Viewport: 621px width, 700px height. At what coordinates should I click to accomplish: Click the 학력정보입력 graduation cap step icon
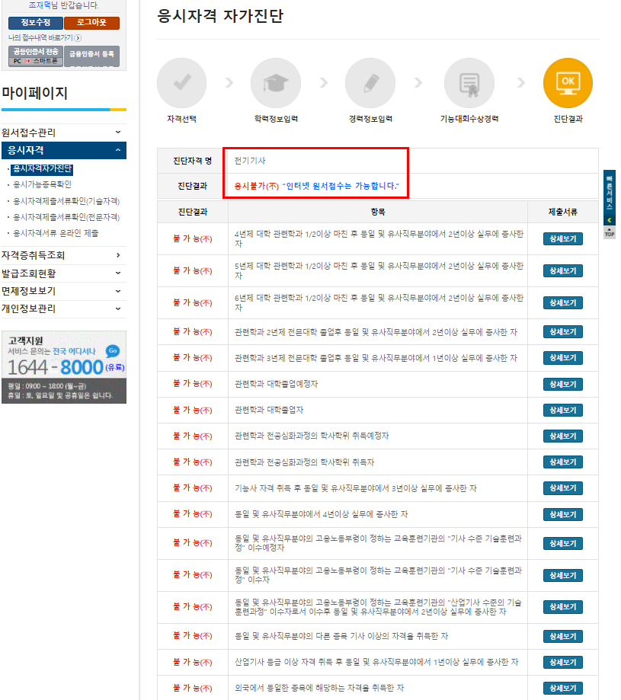(x=276, y=82)
